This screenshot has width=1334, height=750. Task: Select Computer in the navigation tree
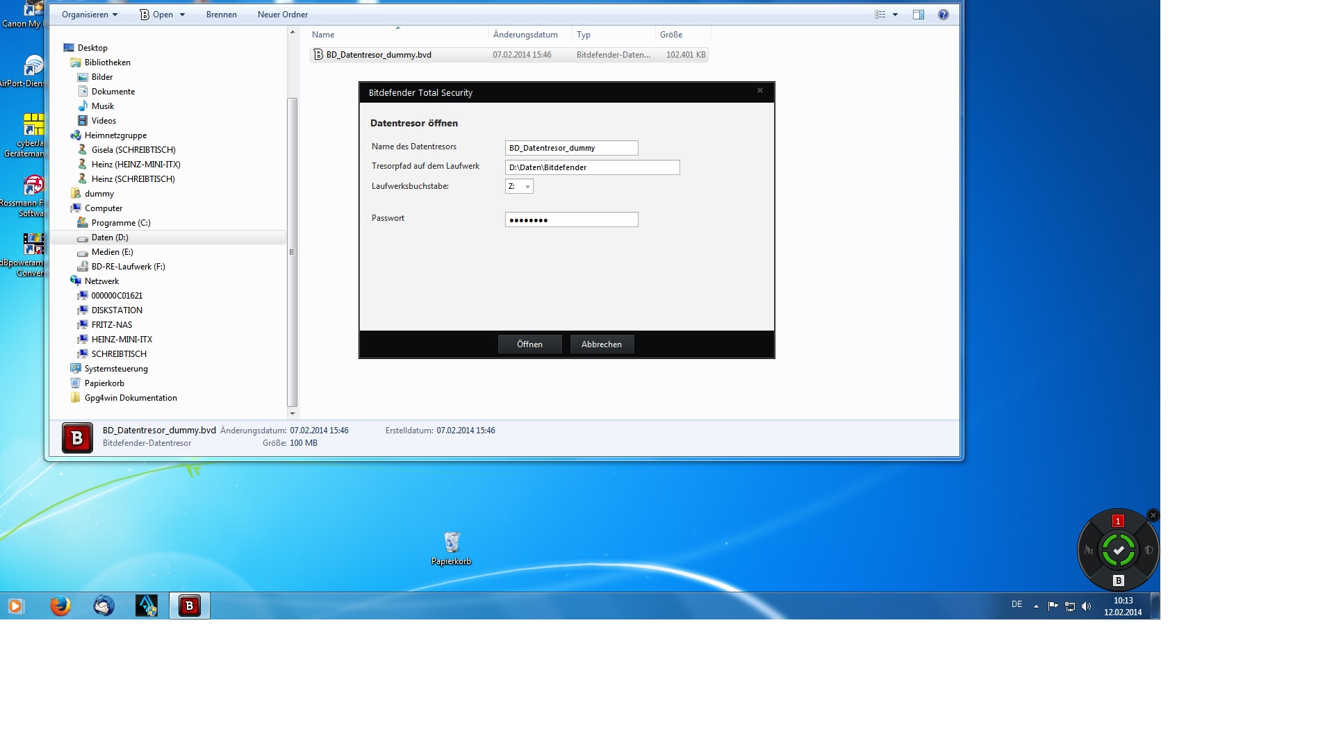tap(104, 208)
